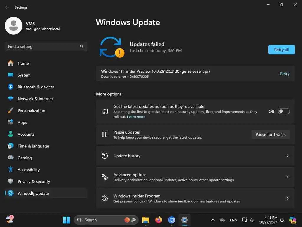Open Time & language in sidebar
Viewport: 302px width, 227px height.
point(46,146)
